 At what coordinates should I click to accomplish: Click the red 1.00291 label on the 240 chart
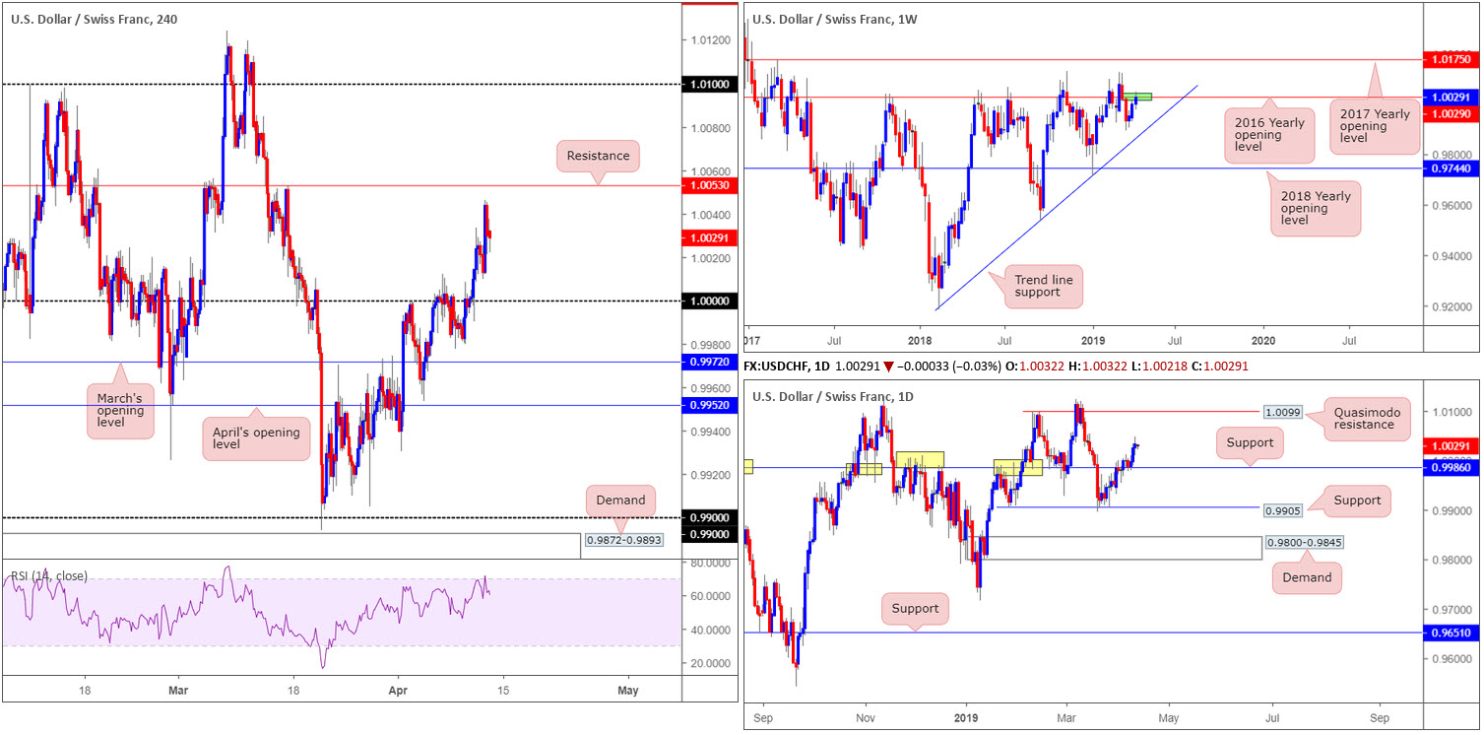coord(710,237)
